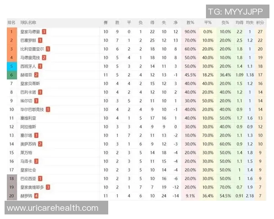Click red badge beside 皇家马德里
This screenshot has width=274, height=219.
pos(44,31)
